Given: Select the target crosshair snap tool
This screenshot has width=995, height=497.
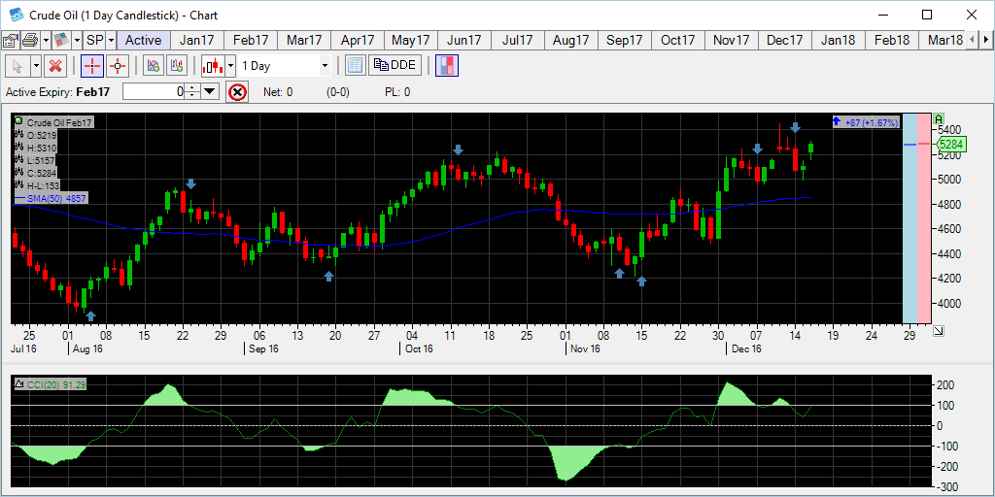Looking at the screenshot, I should pyautogui.click(x=118, y=65).
